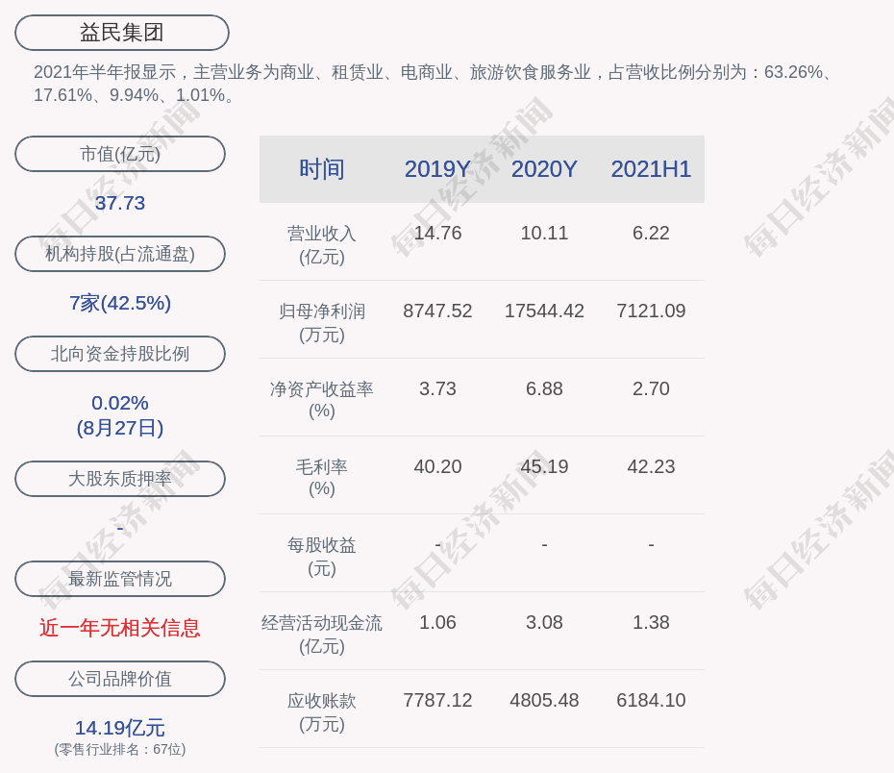This screenshot has height=773, width=894.
Task: Select the 北向资金持股比例 label pill
Action: [x=120, y=354]
